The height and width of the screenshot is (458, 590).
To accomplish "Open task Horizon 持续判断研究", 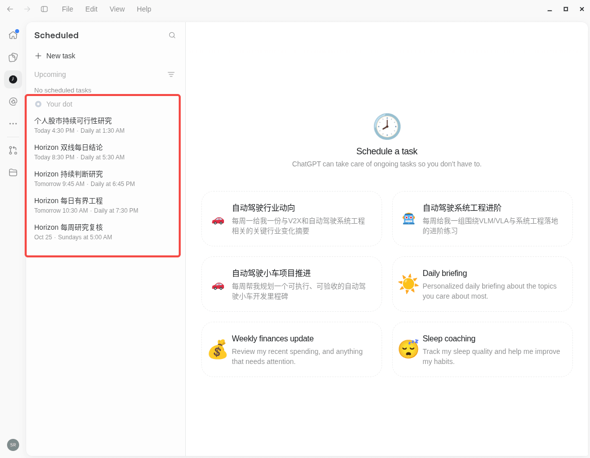I will (x=103, y=179).
